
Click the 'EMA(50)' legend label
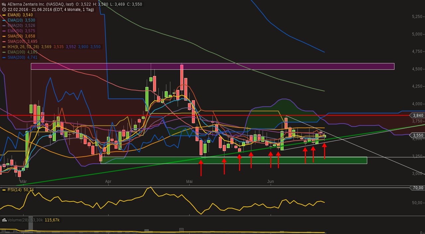[x=16, y=31]
